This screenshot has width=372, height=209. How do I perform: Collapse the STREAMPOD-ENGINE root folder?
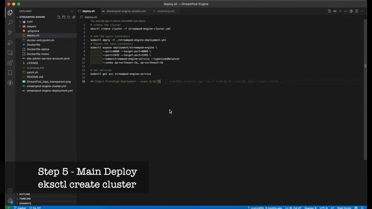(32, 17)
